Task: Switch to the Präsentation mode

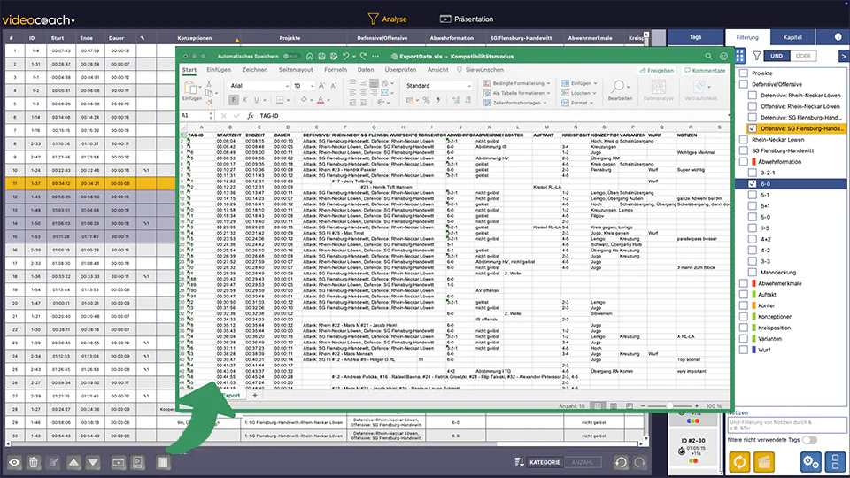Action: (467, 19)
